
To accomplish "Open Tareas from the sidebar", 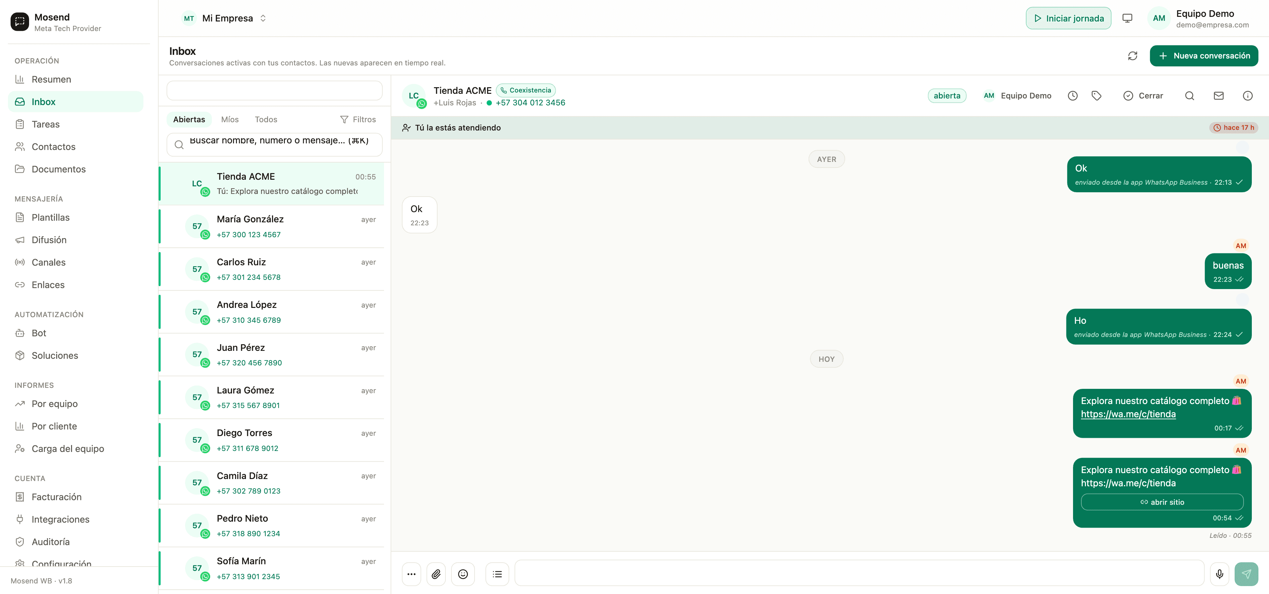I will click(x=75, y=124).
